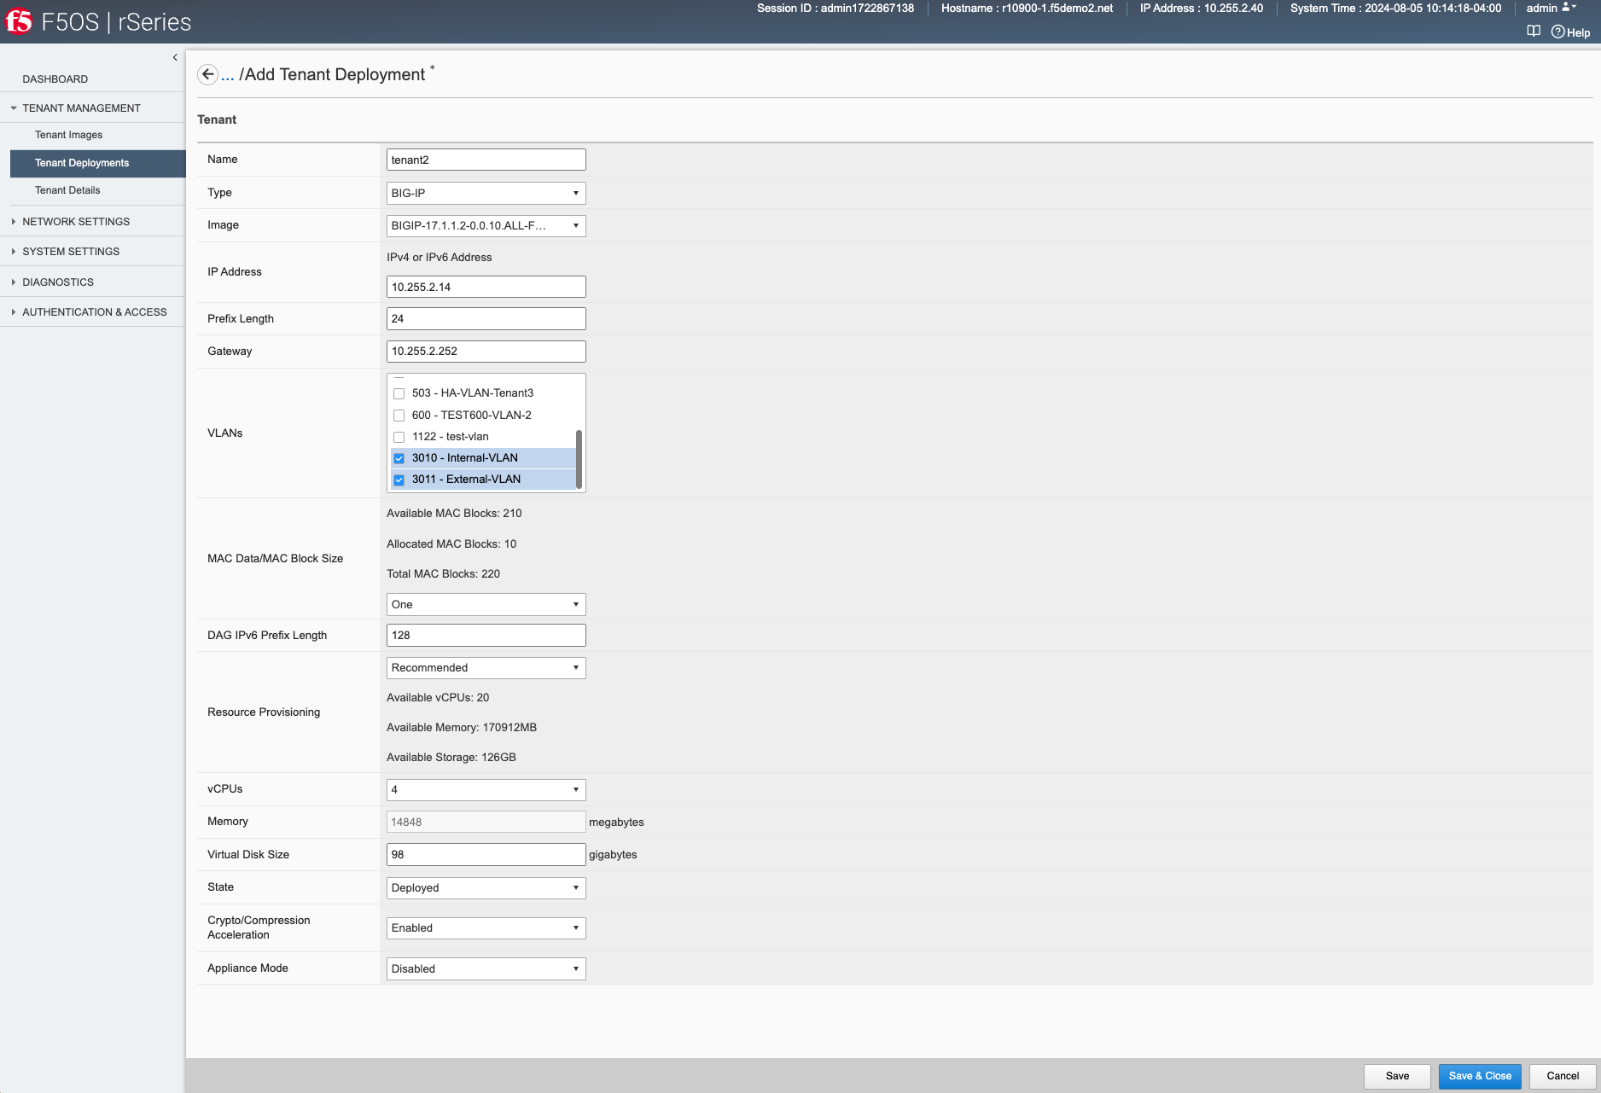The width and height of the screenshot is (1601, 1093).
Task: Open the DASHBOARD menu item
Action: click(55, 78)
